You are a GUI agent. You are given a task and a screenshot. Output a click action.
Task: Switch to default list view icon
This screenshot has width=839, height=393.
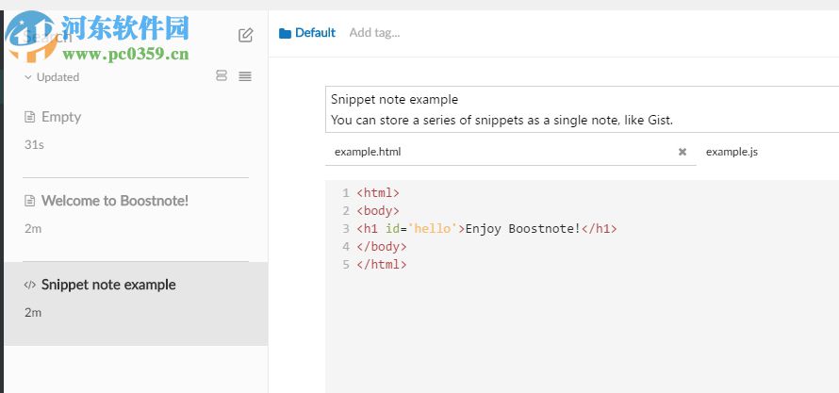(x=222, y=76)
